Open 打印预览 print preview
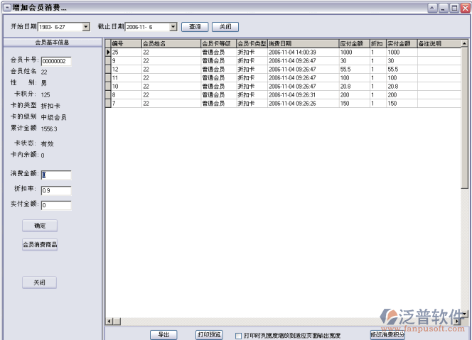 [209, 334]
